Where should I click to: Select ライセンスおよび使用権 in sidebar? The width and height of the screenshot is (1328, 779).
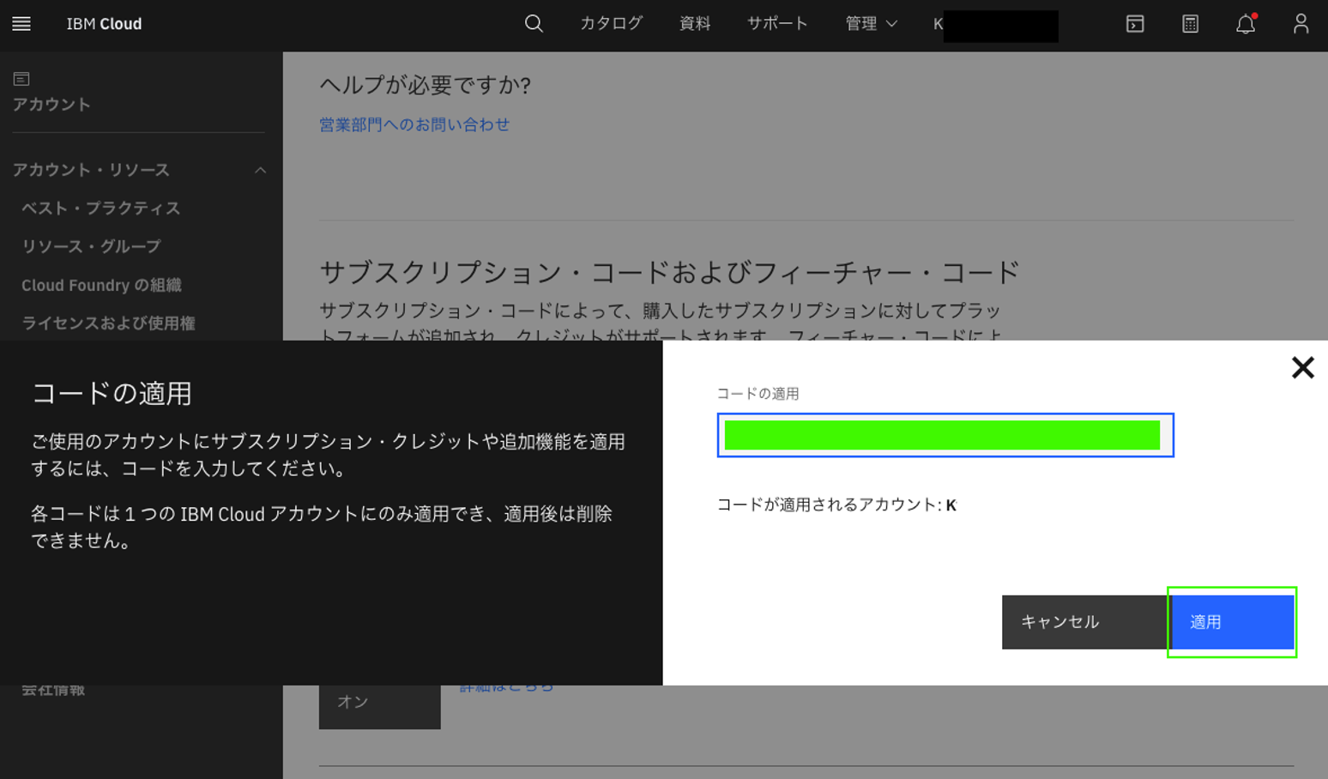click(108, 323)
